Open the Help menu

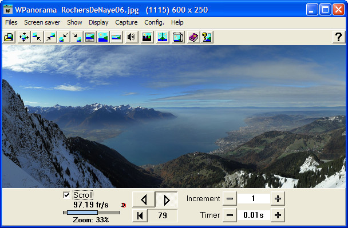tap(177, 22)
